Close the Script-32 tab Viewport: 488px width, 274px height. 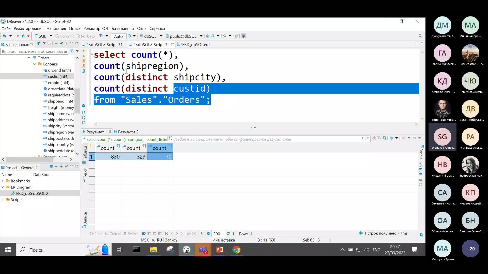pos(173,44)
